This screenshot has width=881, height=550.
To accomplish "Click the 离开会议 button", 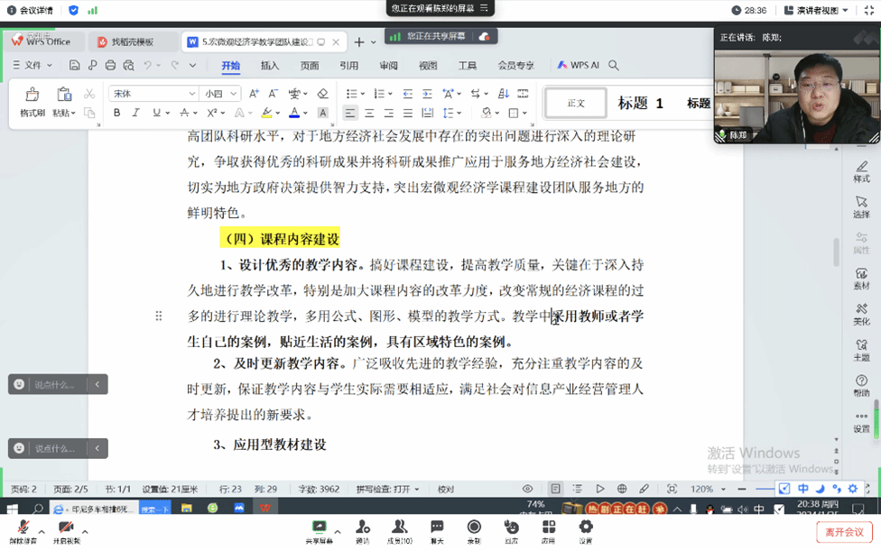I will (x=843, y=532).
